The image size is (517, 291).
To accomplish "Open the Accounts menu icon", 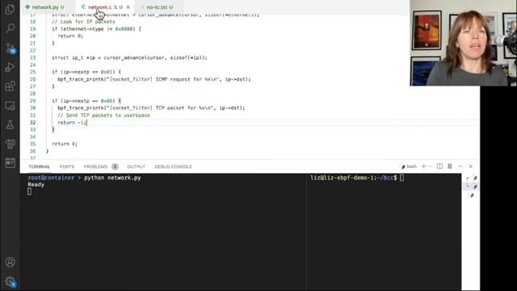I will [10, 262].
